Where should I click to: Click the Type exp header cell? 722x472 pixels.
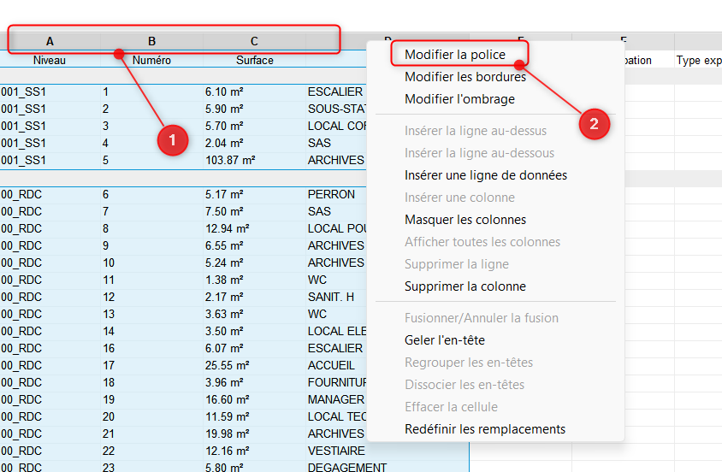coord(698,60)
